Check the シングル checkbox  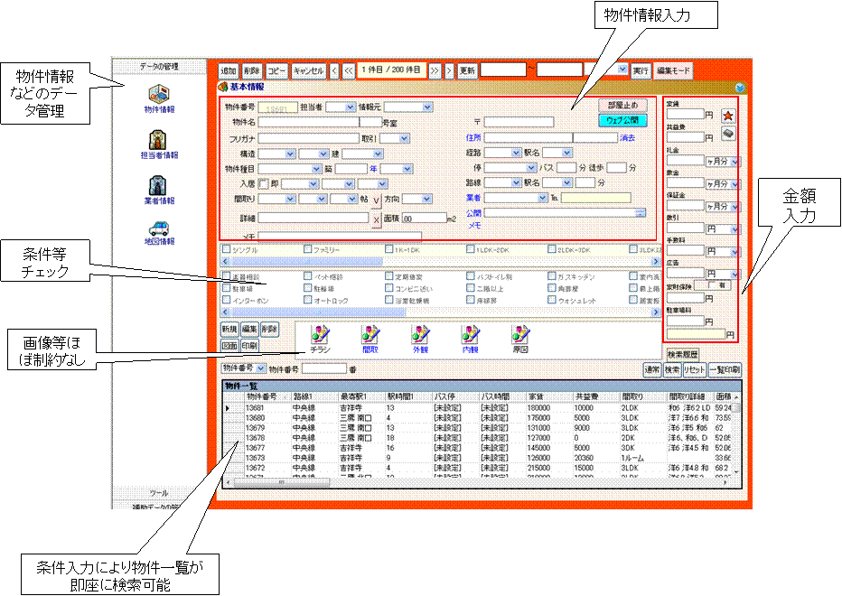(x=226, y=249)
